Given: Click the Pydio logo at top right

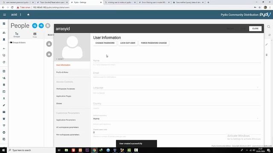Looking at the screenshot, I should point(265,14).
